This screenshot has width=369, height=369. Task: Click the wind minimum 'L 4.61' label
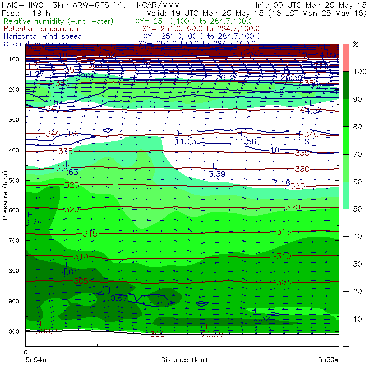[69, 268]
